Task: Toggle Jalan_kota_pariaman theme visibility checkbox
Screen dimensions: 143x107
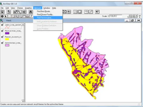Action: pos(2,25)
